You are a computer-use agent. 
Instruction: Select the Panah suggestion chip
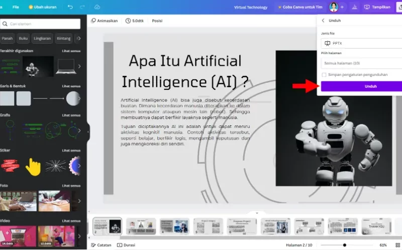coord(7,38)
